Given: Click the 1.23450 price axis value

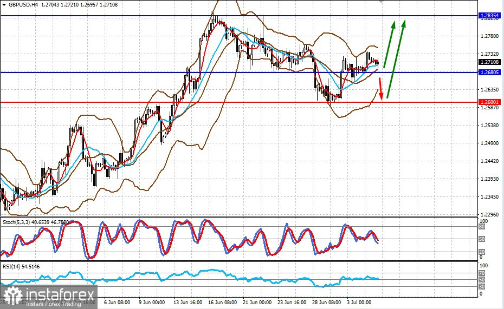Looking at the screenshot, I should (489, 196).
